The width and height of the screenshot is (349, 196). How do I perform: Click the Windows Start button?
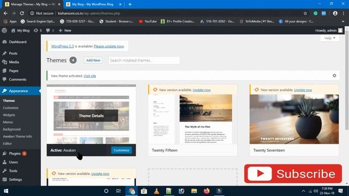tap(6, 191)
